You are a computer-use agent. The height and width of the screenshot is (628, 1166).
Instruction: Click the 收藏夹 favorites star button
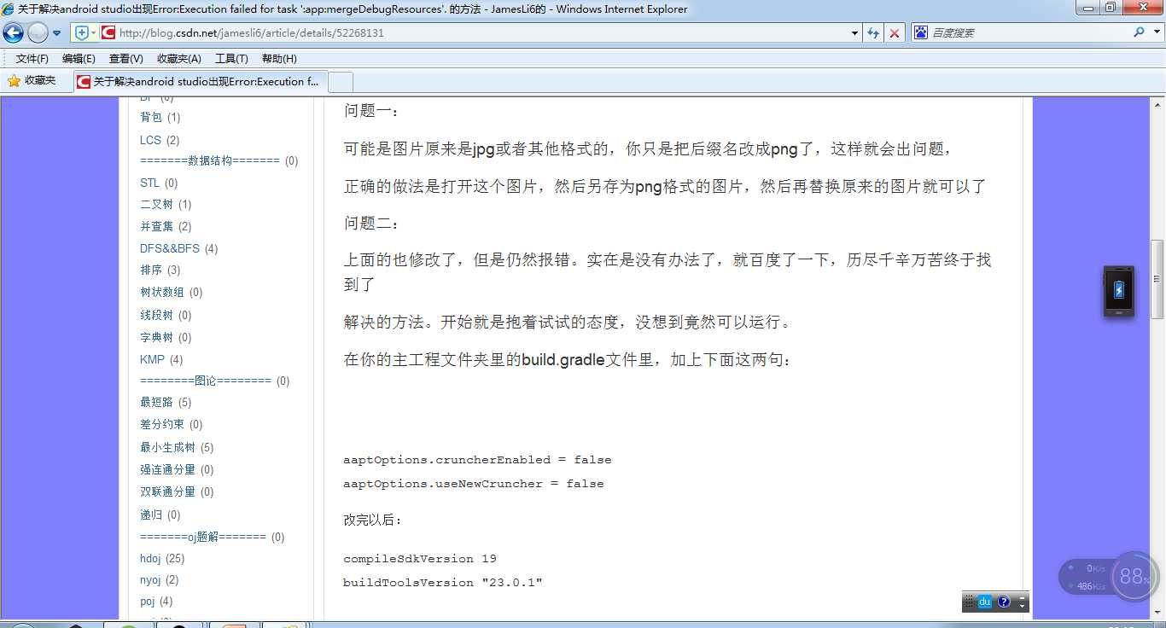32,80
